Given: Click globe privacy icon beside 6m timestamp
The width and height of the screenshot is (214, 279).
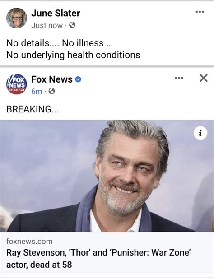Looking at the screenshot, I should (51, 91).
